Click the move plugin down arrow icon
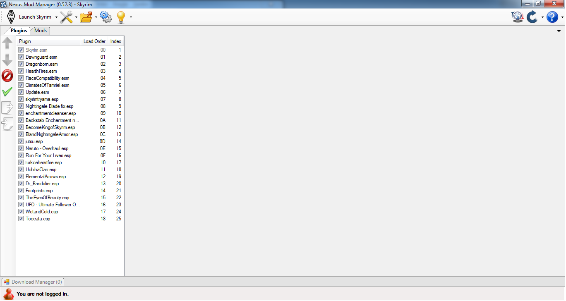 [7, 60]
